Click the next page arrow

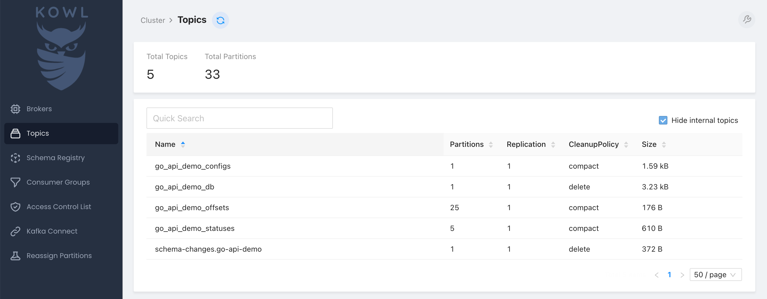pyautogui.click(x=682, y=275)
